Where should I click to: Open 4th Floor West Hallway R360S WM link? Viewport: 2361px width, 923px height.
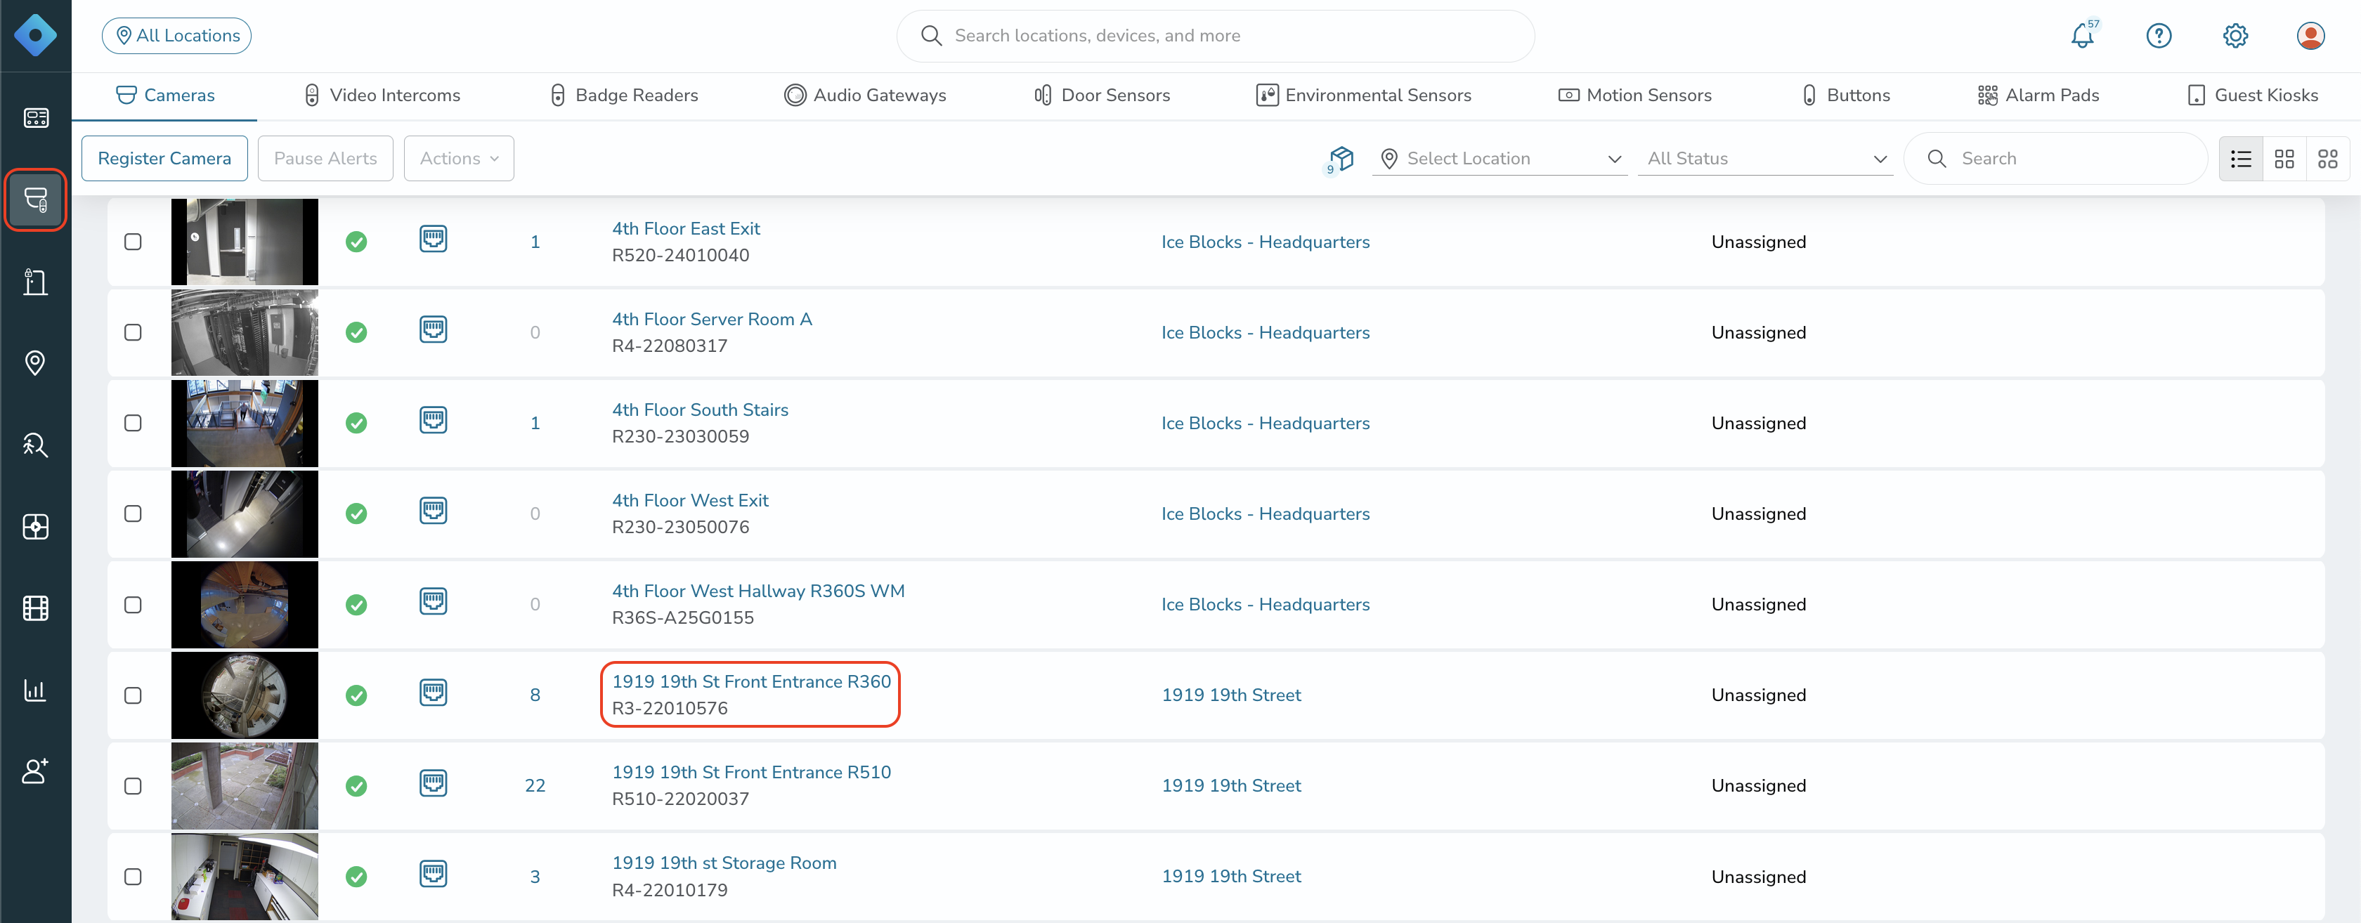pyautogui.click(x=758, y=590)
